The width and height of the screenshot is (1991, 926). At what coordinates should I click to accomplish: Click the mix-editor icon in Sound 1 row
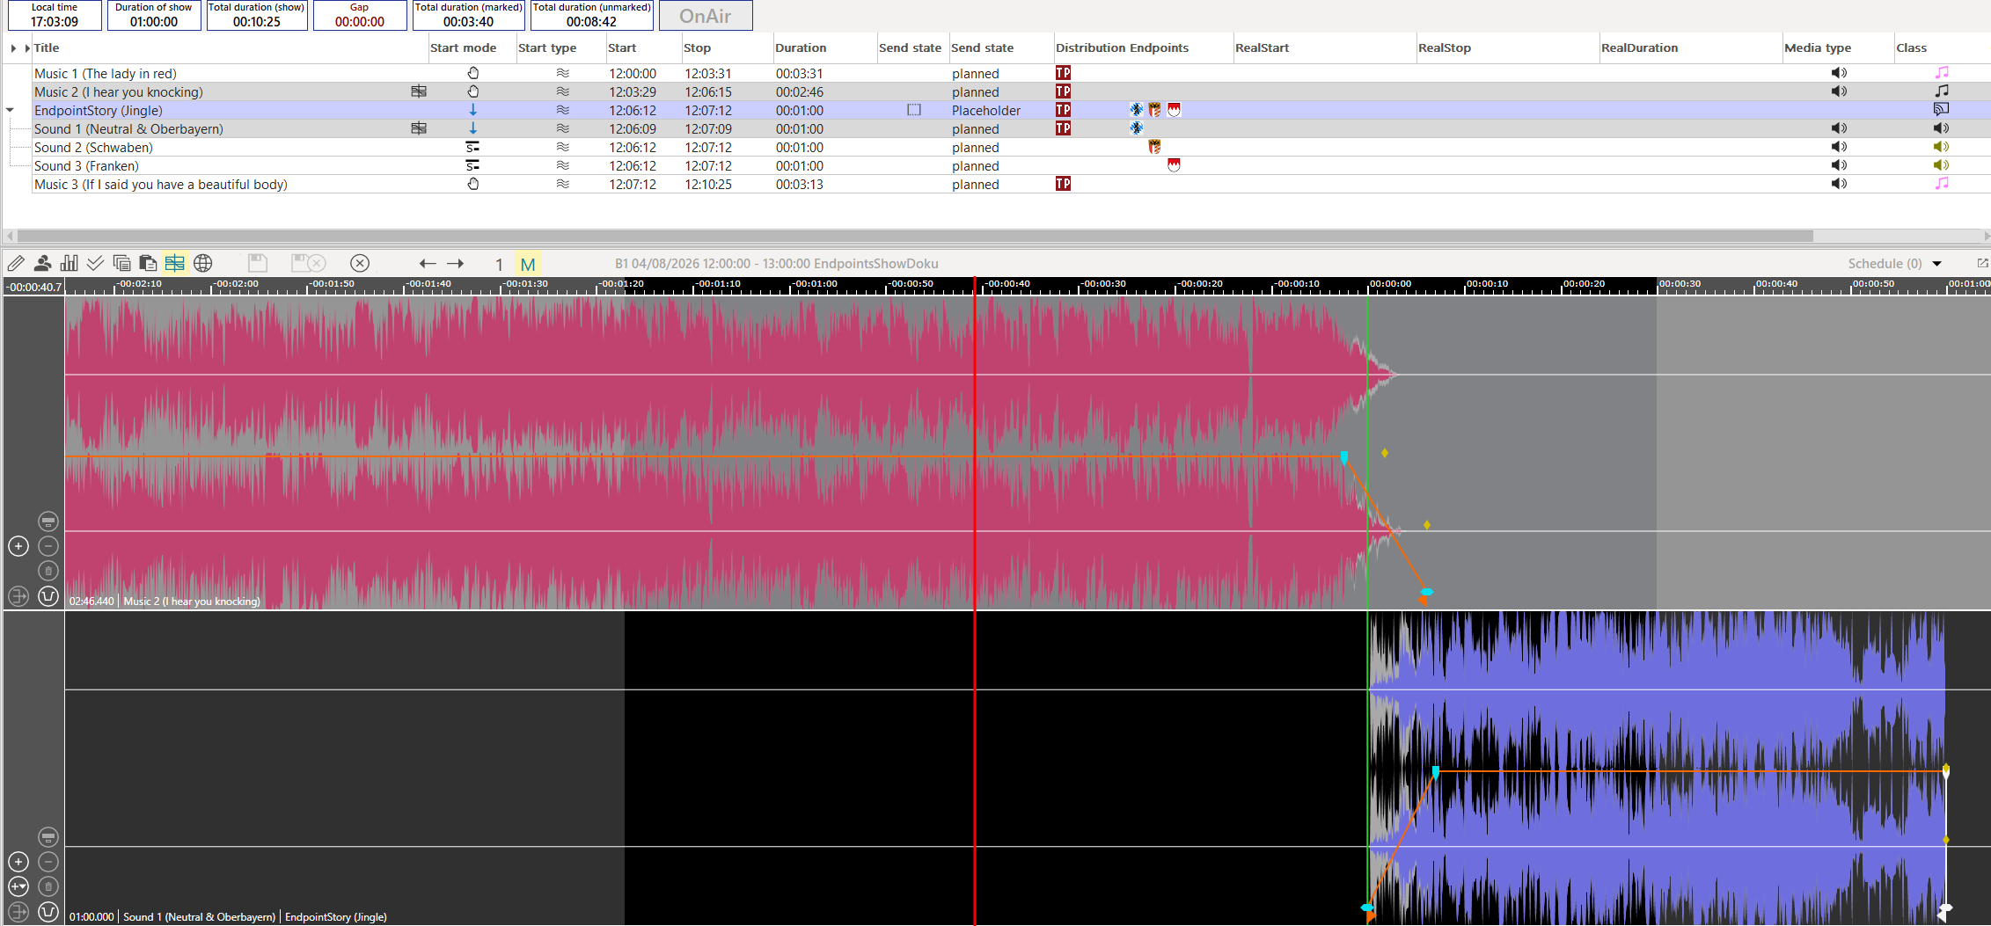[x=419, y=128]
